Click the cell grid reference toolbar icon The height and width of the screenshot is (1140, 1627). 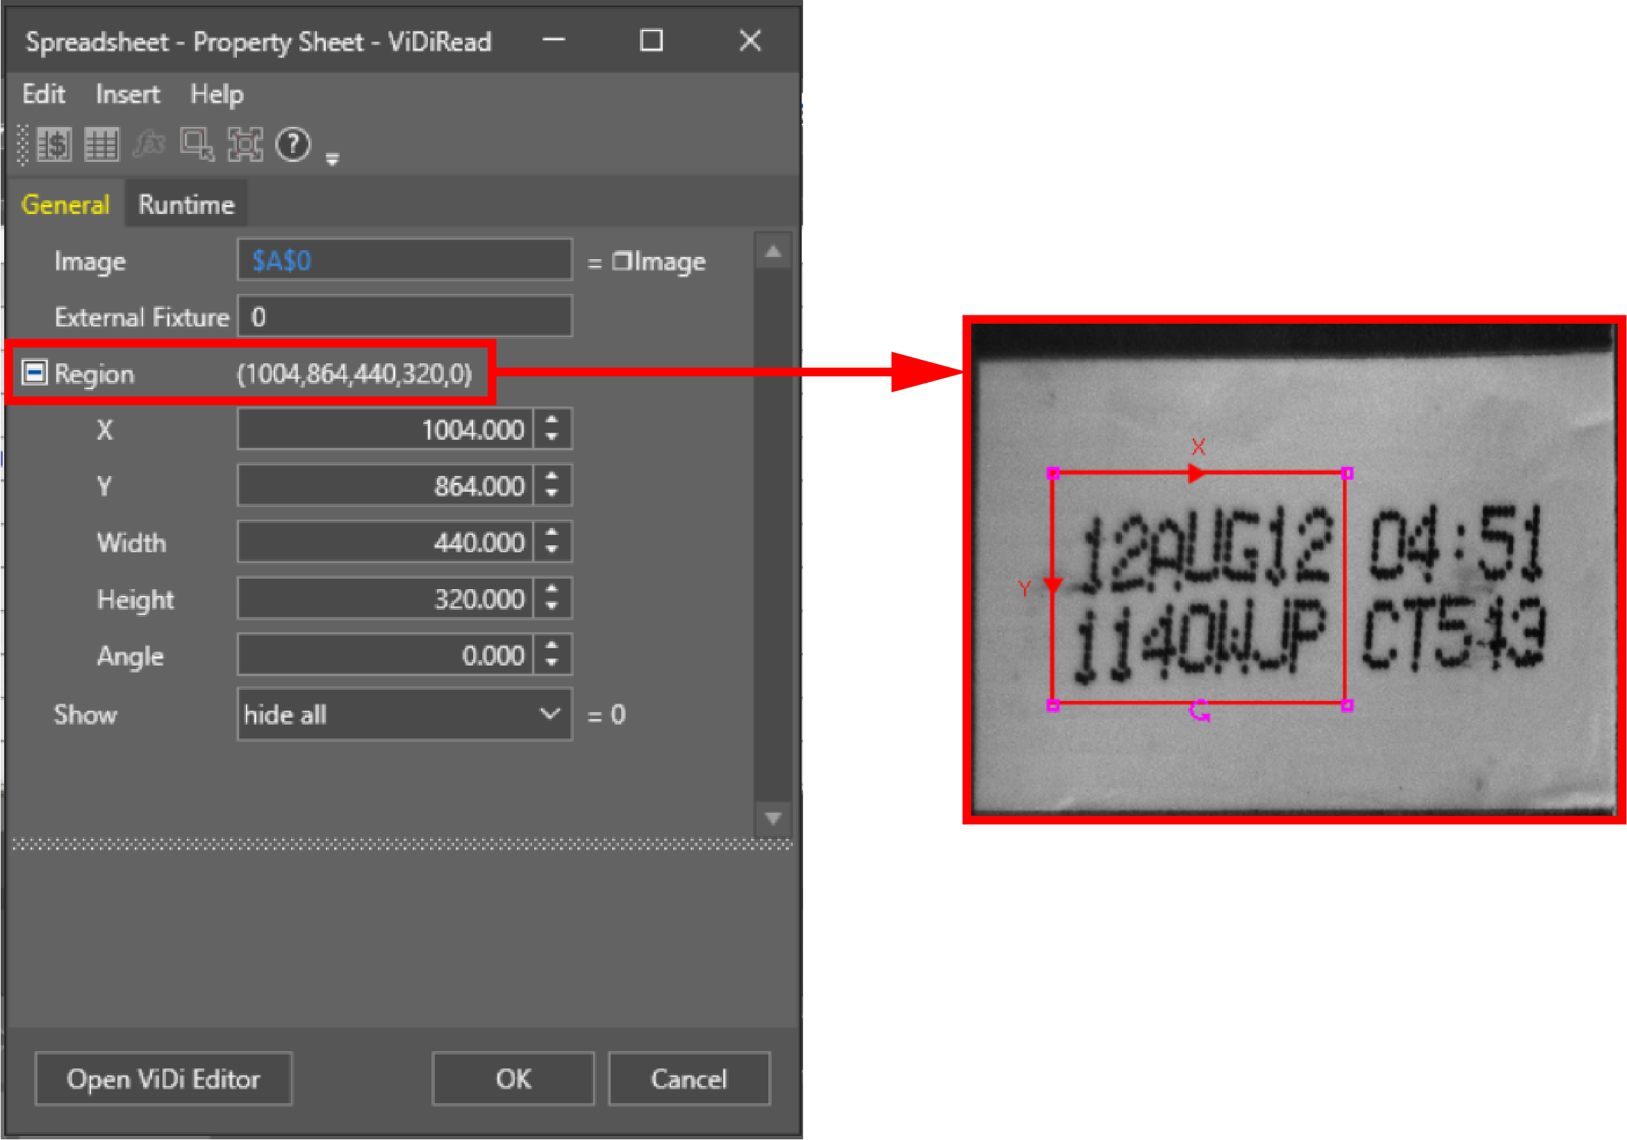click(101, 144)
